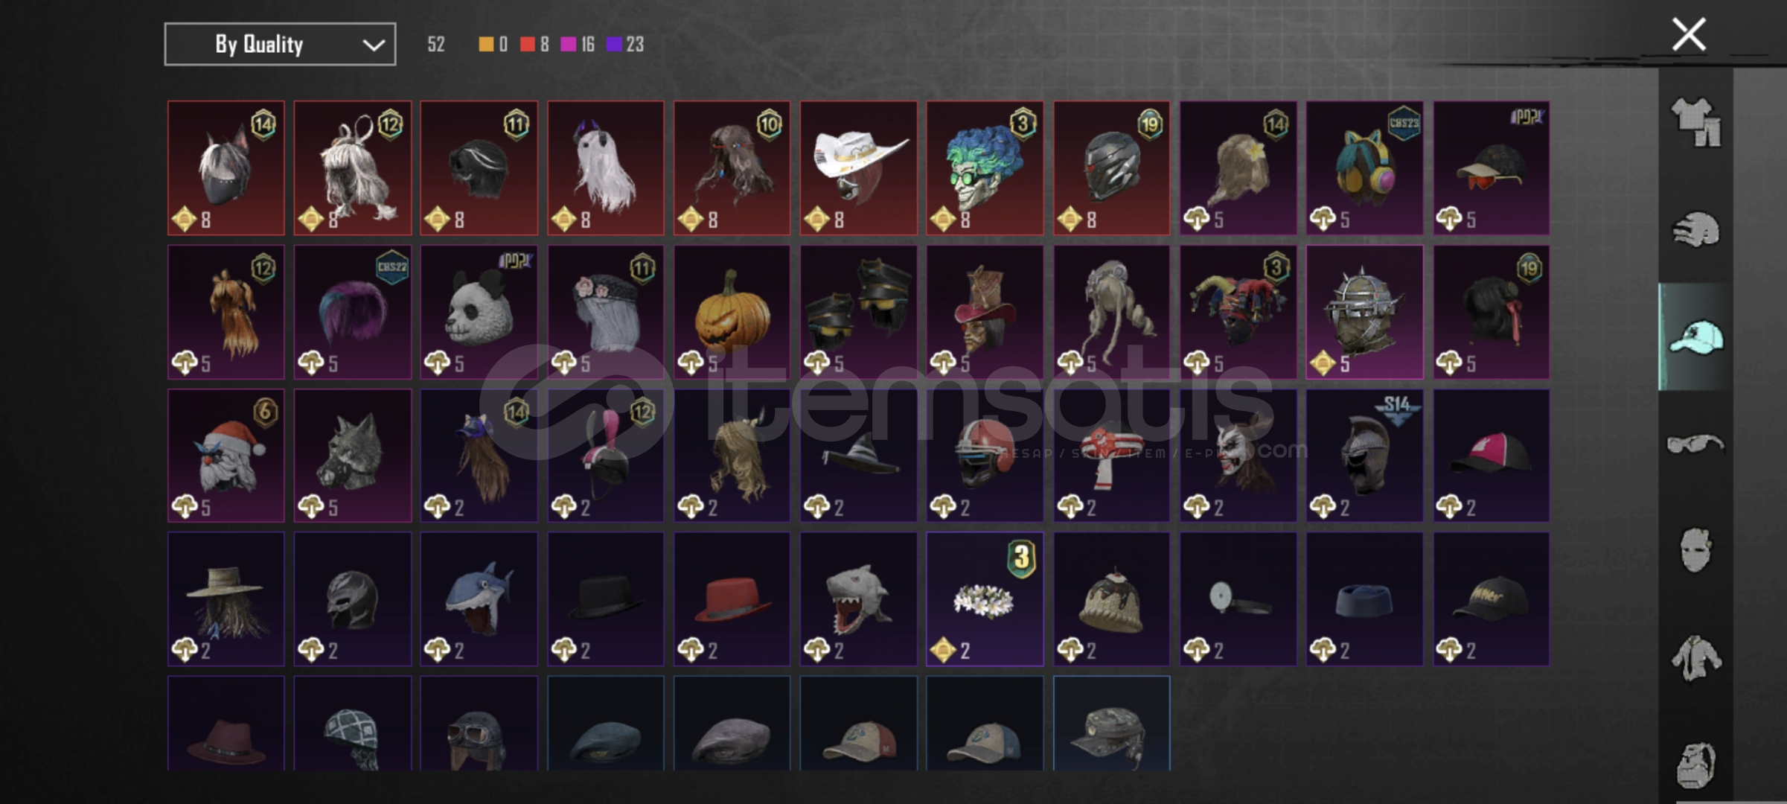Select the blue shark hood item
The width and height of the screenshot is (1787, 804).
tap(479, 599)
